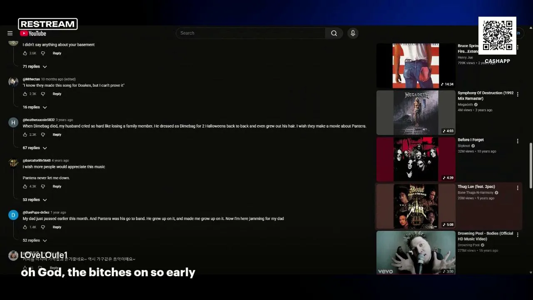Play the Symphony Of Destruction thumbnail
The height and width of the screenshot is (300, 533).
(416, 113)
